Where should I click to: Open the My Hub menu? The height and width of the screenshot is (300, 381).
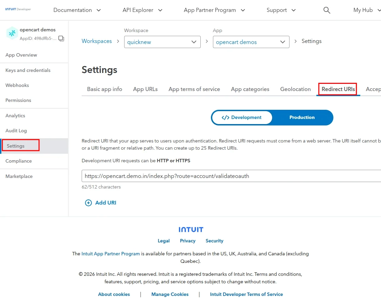367,10
